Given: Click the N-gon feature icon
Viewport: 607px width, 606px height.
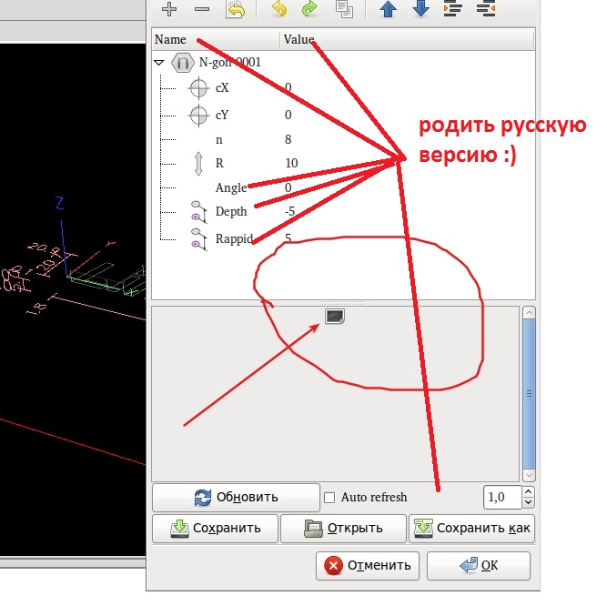Looking at the screenshot, I should pyautogui.click(x=183, y=62).
